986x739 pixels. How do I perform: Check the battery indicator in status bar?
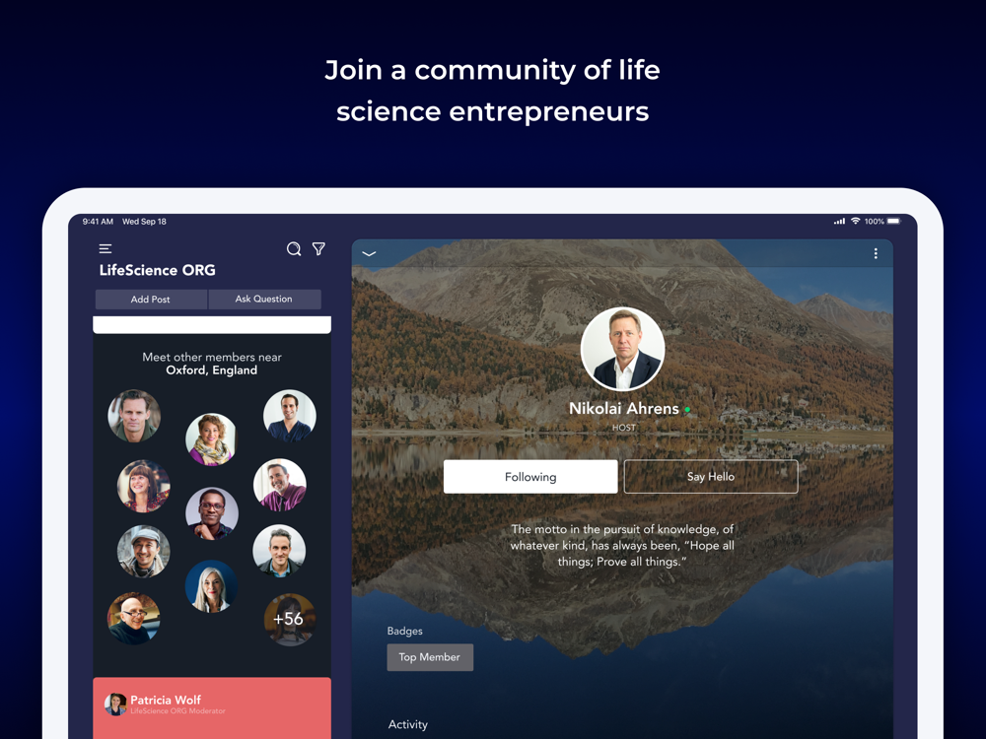click(893, 221)
